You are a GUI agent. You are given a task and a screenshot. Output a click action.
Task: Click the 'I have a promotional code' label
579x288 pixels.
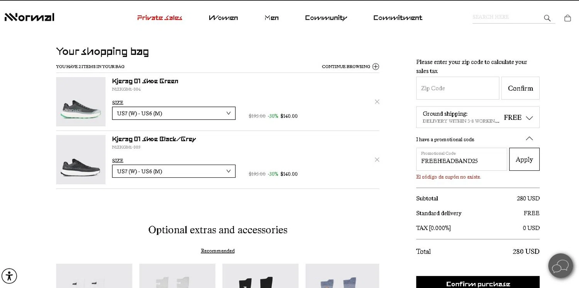pyautogui.click(x=445, y=140)
